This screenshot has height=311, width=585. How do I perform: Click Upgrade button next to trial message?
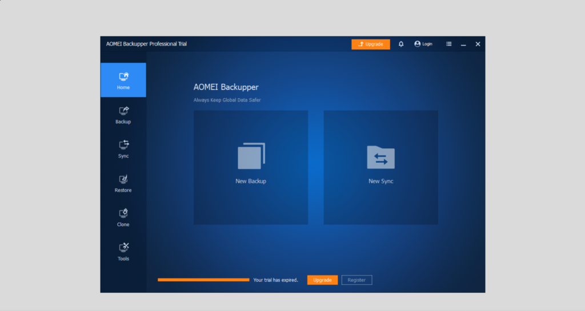pyautogui.click(x=322, y=280)
